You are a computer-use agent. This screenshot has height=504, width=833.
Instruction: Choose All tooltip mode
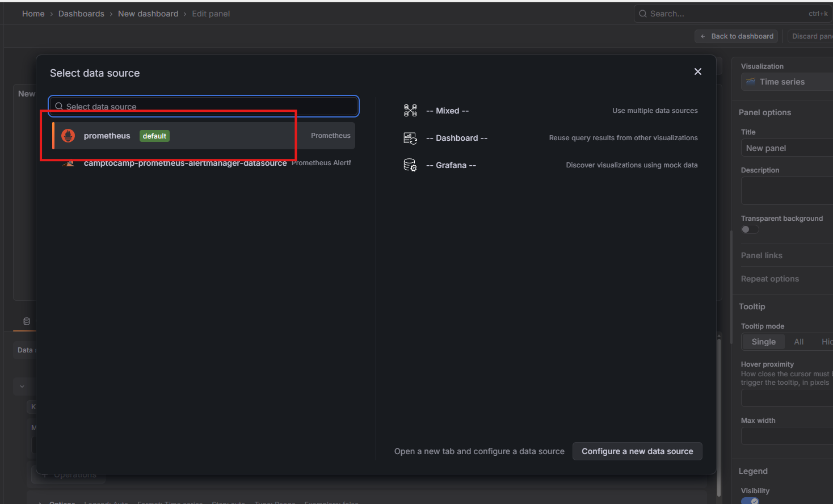(798, 342)
